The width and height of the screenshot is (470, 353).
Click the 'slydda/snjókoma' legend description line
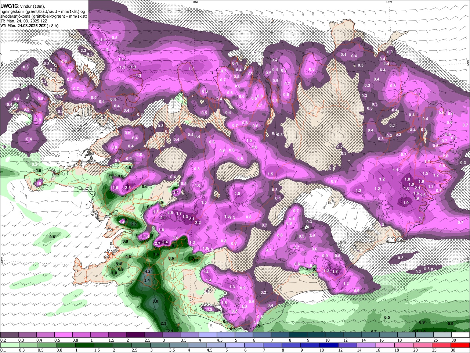pos(44,16)
